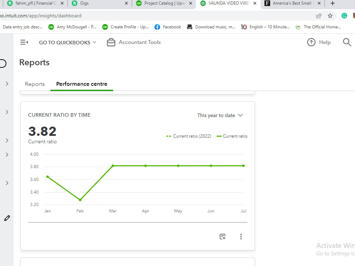Open the Facebook bookmark

click(x=168, y=27)
